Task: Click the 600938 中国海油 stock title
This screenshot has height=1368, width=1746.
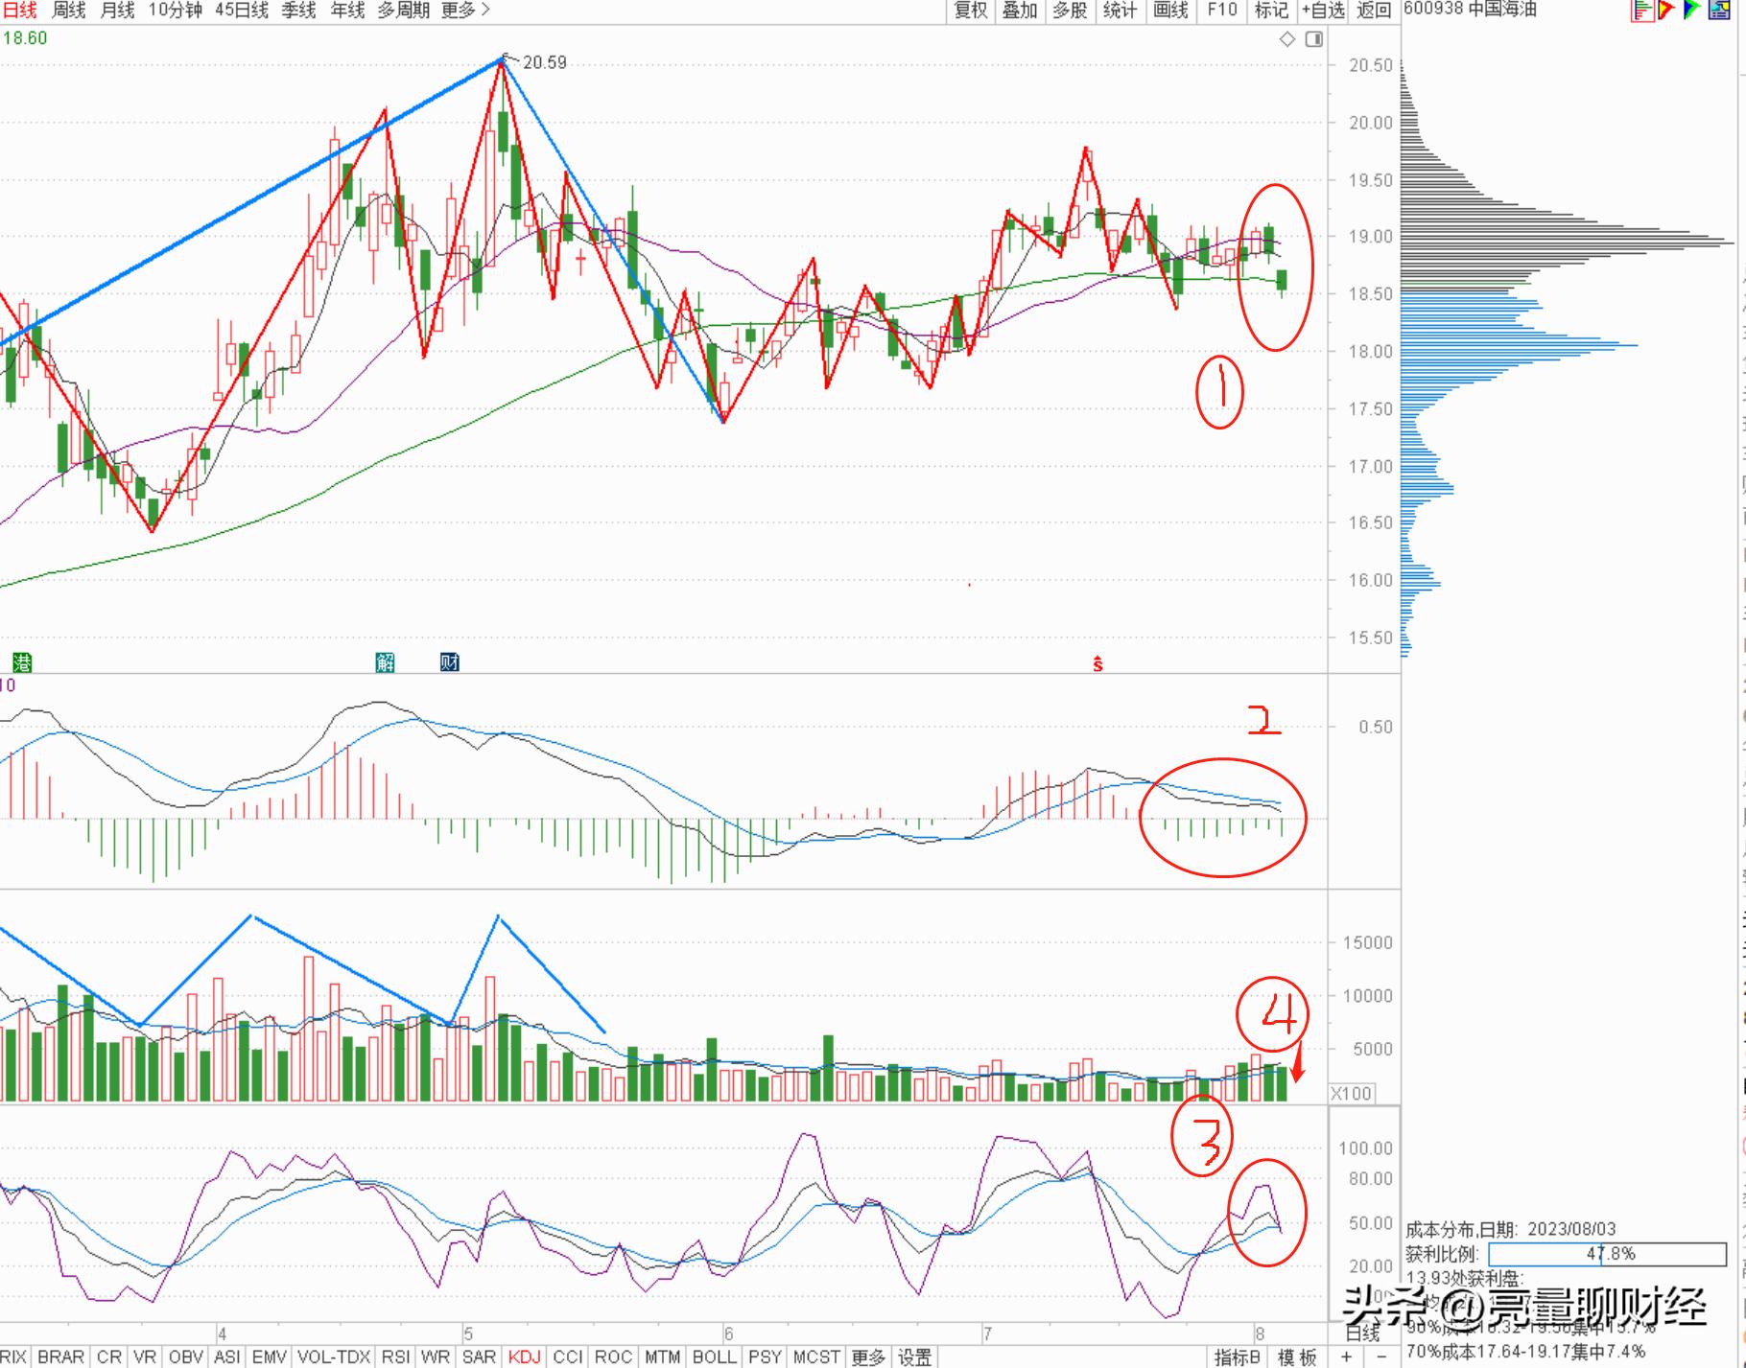Action: point(1471,10)
